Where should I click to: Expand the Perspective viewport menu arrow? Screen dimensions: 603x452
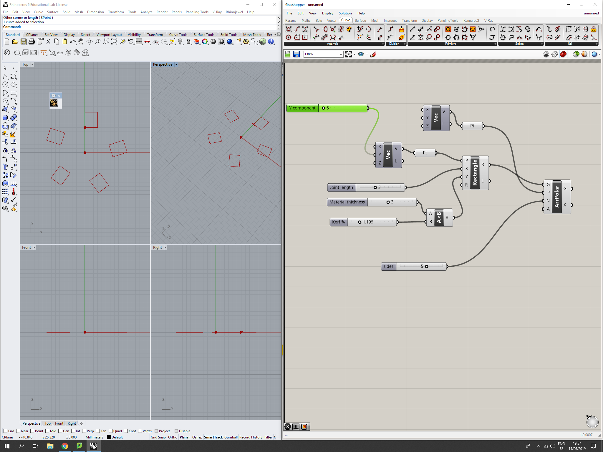[x=176, y=64]
